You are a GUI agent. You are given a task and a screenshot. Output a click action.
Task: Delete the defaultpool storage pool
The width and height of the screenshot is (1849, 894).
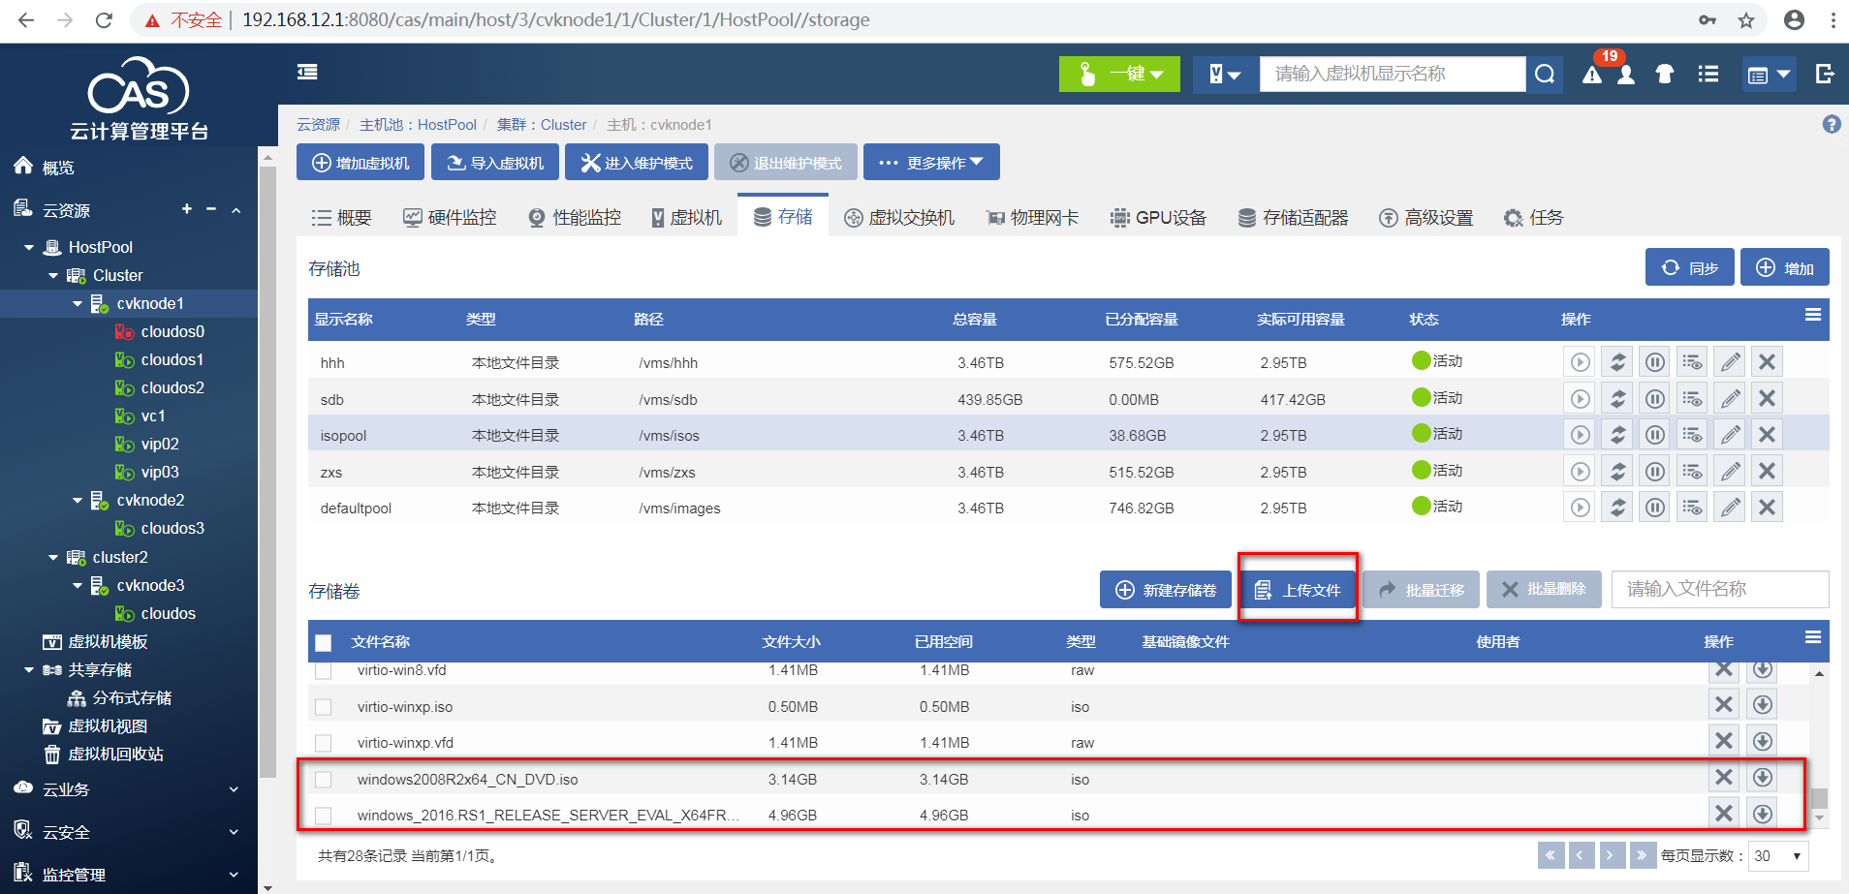[x=1768, y=508]
